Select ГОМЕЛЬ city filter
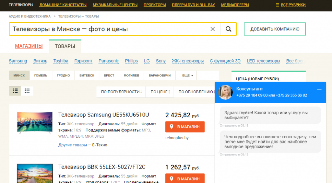The width and height of the screenshot is (332, 183). [x=41, y=75]
